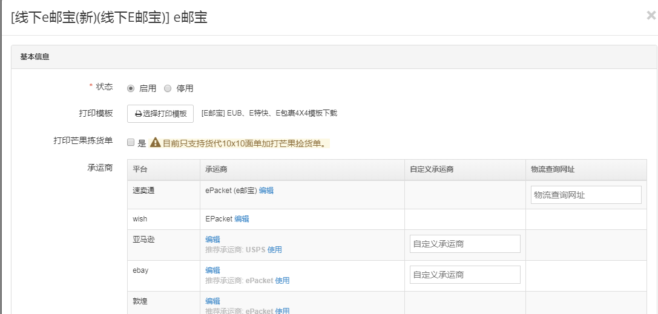Focus the 速卖通 物流查询网址 input field
This screenshot has width=658, height=314.
tap(586, 195)
